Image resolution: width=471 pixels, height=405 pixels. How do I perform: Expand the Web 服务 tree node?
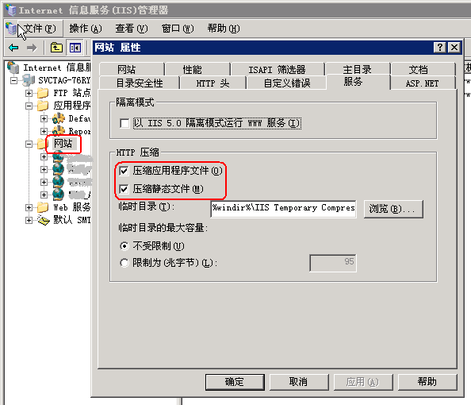(29, 207)
